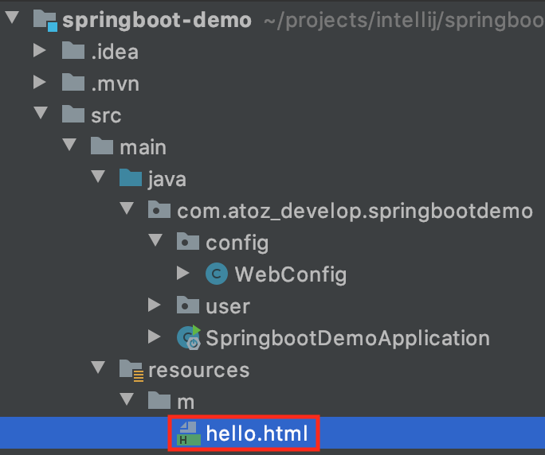Viewport: 545px width, 455px height.
Task: Click the resources root folder icon
Action: pyautogui.click(x=131, y=371)
